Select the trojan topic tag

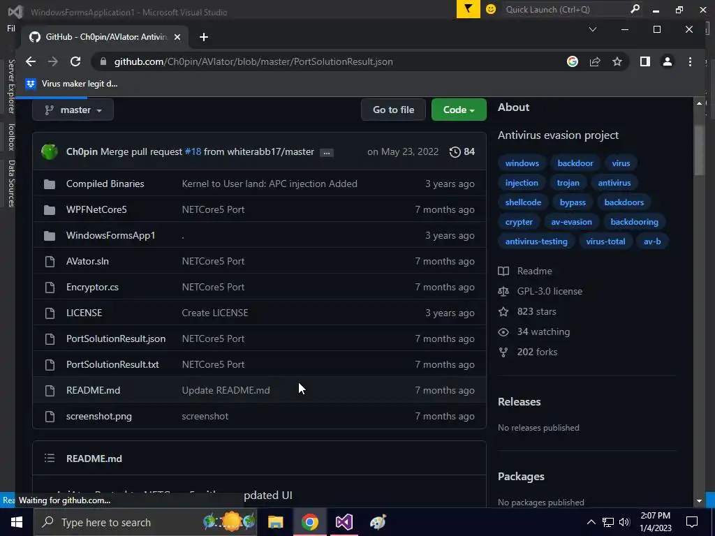(568, 183)
